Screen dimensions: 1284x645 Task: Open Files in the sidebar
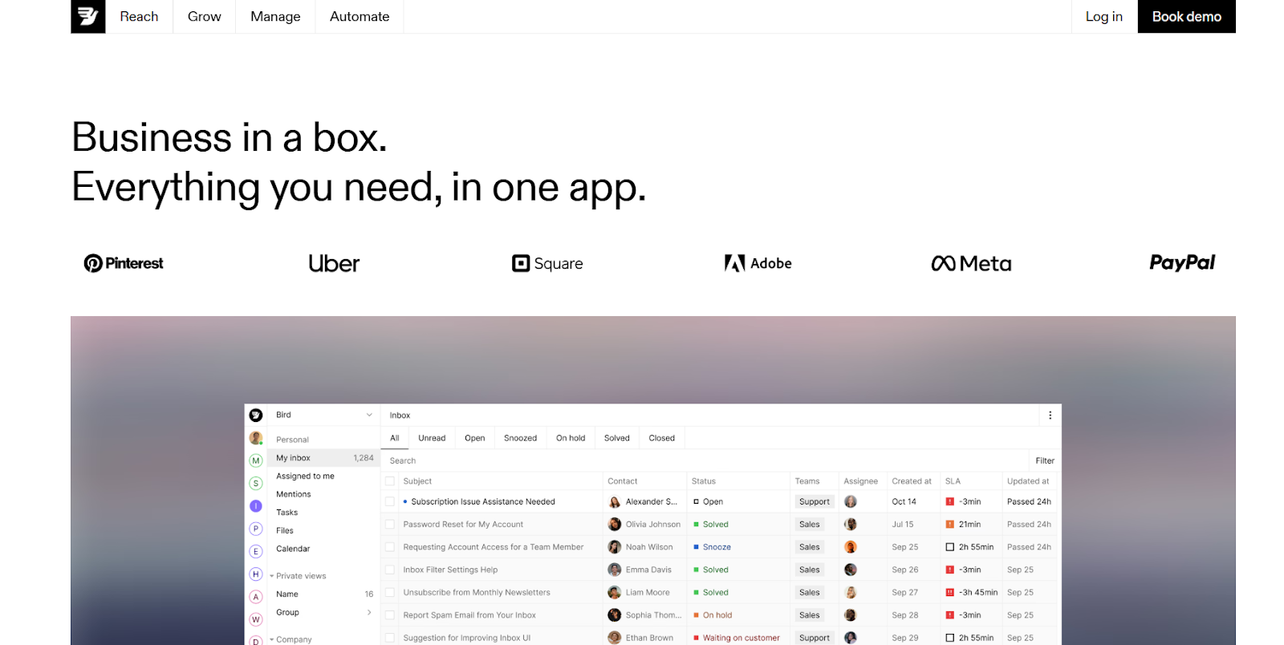click(285, 530)
